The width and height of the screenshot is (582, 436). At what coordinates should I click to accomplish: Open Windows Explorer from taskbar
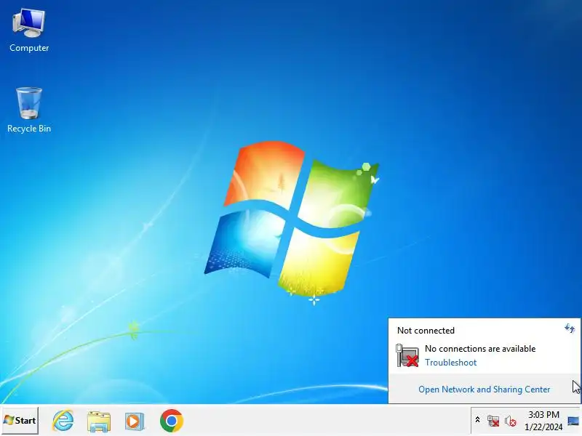[x=99, y=421]
